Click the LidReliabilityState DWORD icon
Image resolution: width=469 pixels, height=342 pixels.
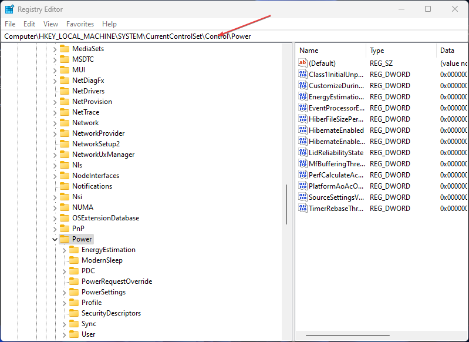click(303, 152)
